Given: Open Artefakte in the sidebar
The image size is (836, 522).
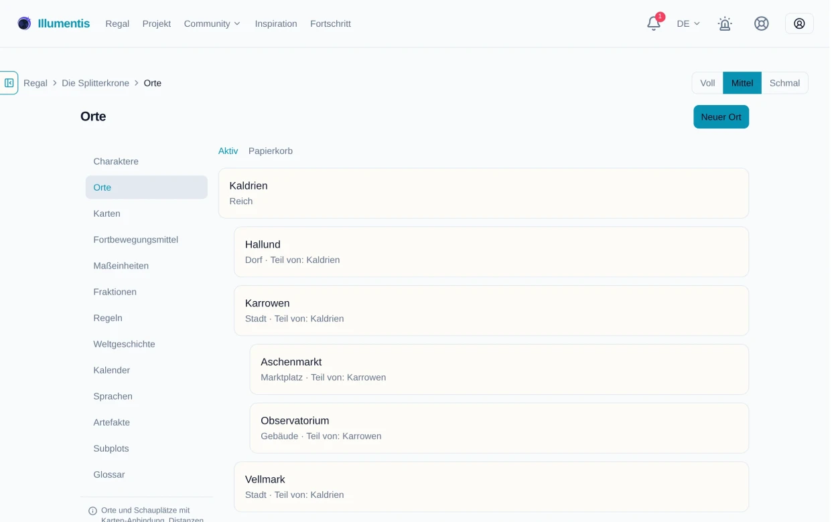Looking at the screenshot, I should (147, 422).
